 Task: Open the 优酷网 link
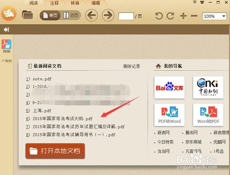pos(219,142)
